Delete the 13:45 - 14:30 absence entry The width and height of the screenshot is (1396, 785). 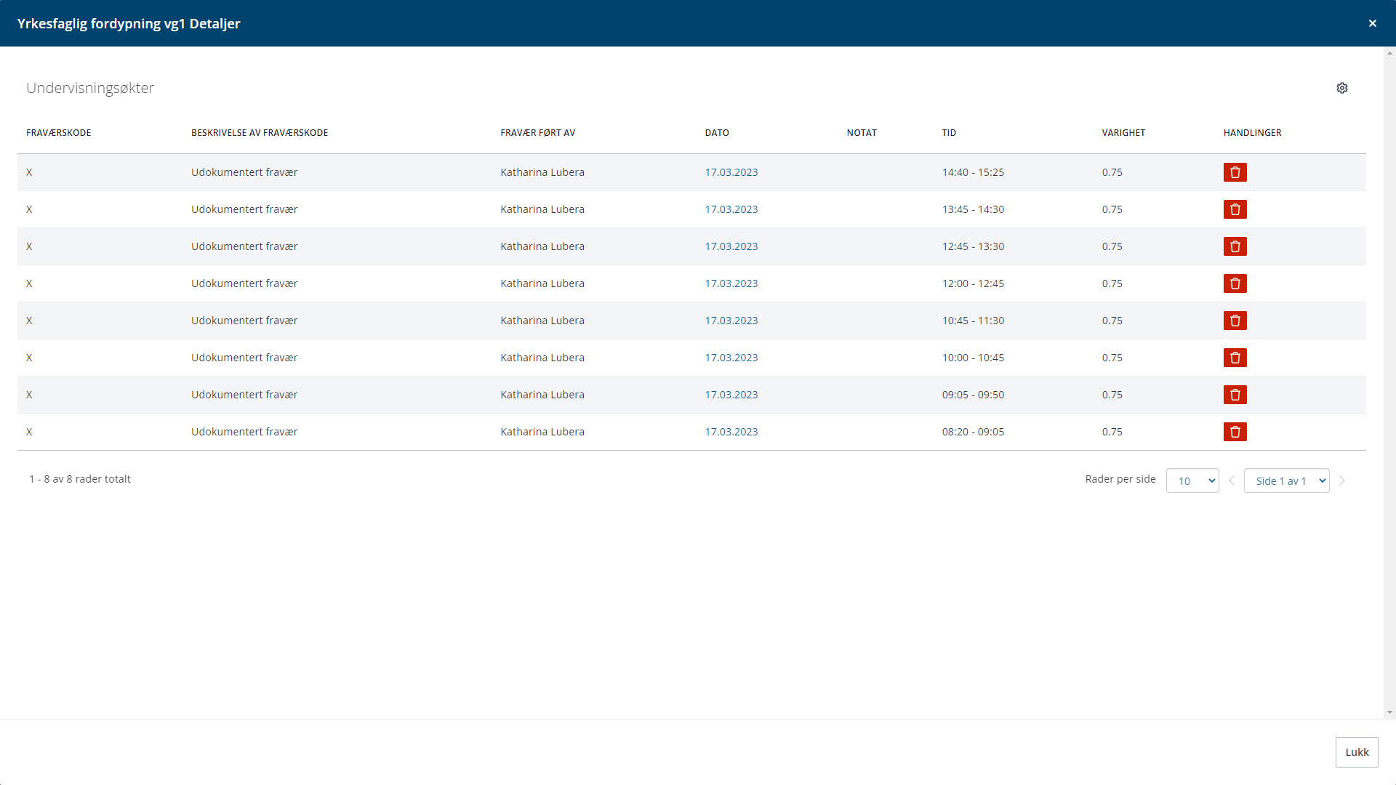point(1235,209)
